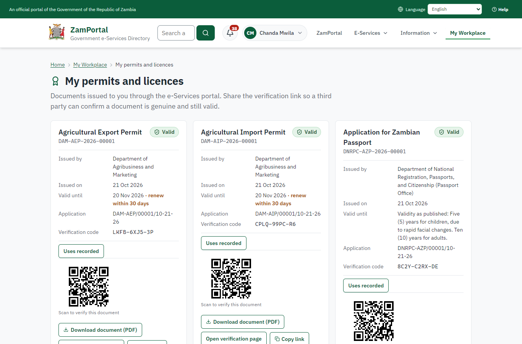This screenshot has height=344, width=522.
Task: Go to the Home breadcrumb link
Action: tap(58, 65)
